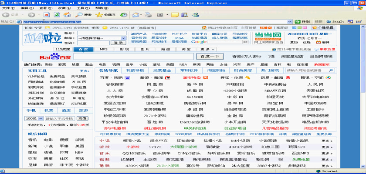Click the SnagIt window capture icon
The width and height of the screenshot is (366, 174).
(x=350, y=21)
